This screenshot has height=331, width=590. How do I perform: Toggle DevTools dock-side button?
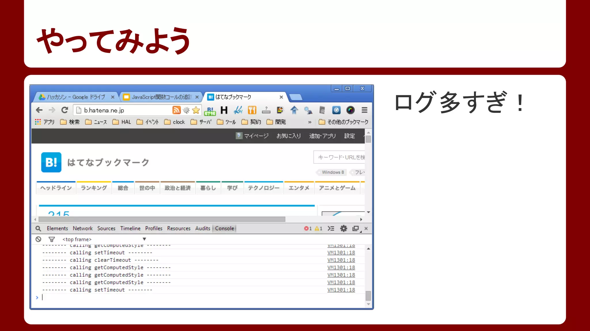pos(356,228)
